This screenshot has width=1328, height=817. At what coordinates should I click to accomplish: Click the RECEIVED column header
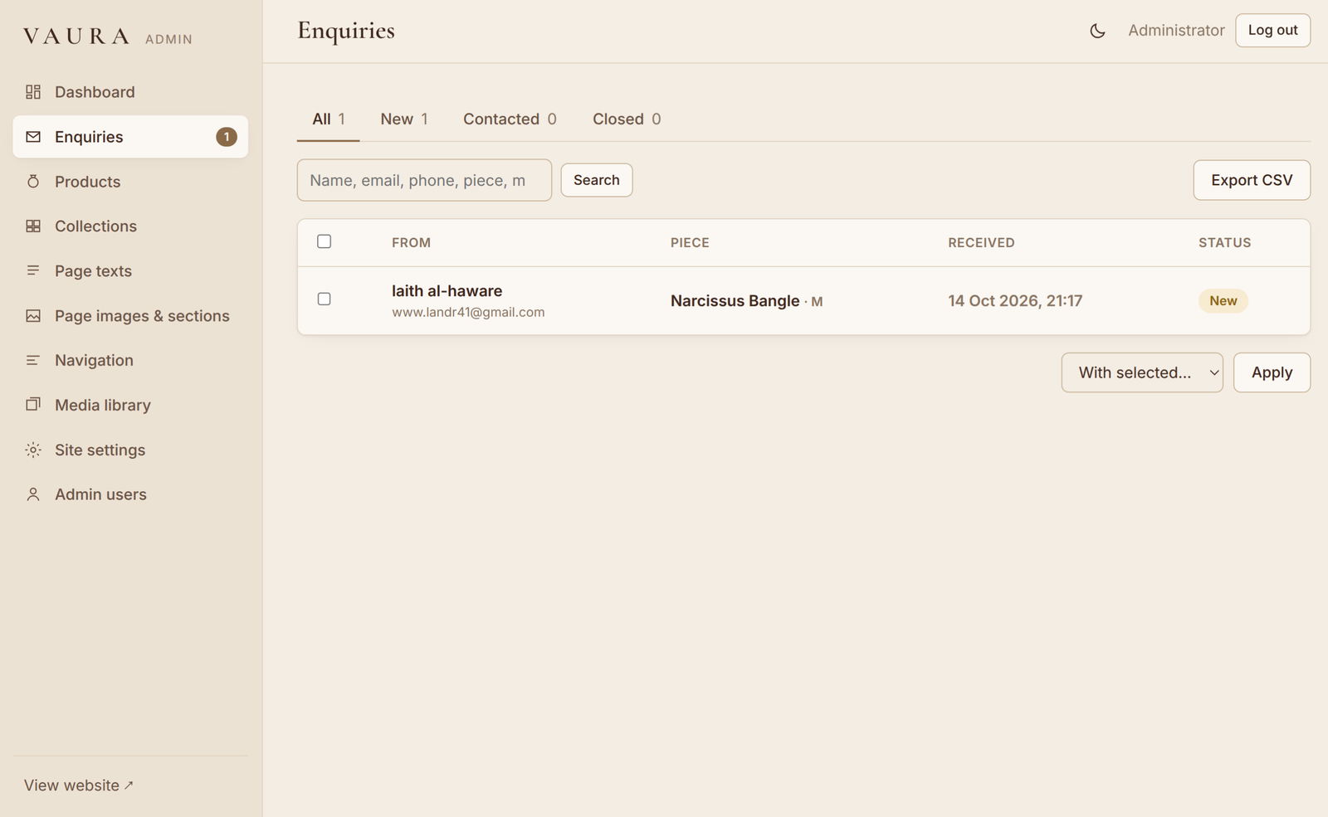(981, 243)
